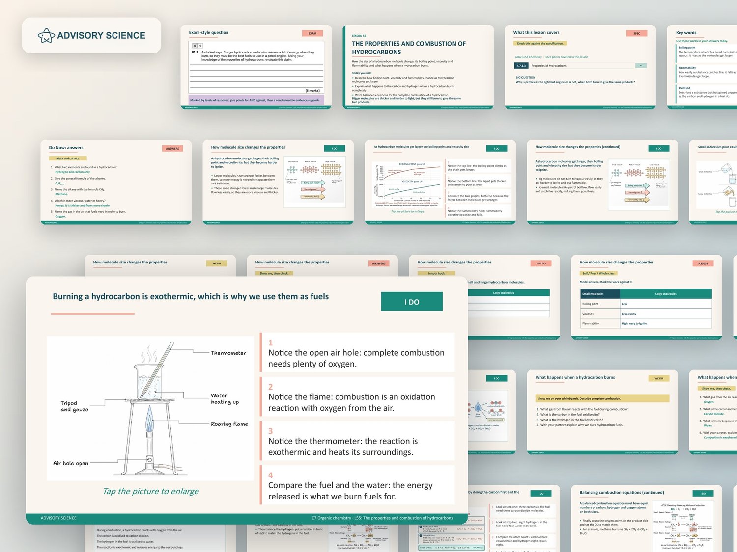Click the 'Roaring flame' label in the diagram
The image size is (737, 552).
[229, 424]
